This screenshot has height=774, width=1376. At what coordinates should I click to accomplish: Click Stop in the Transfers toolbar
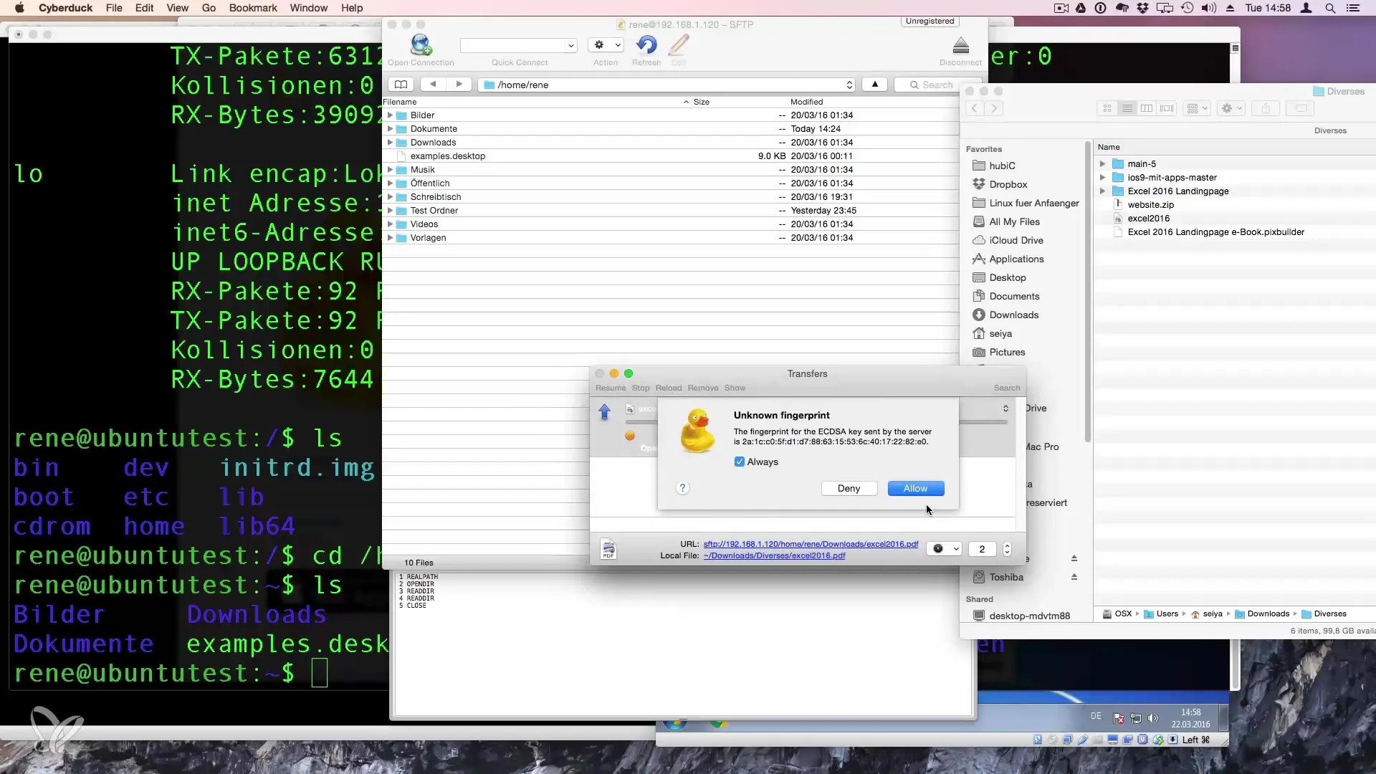coord(641,388)
